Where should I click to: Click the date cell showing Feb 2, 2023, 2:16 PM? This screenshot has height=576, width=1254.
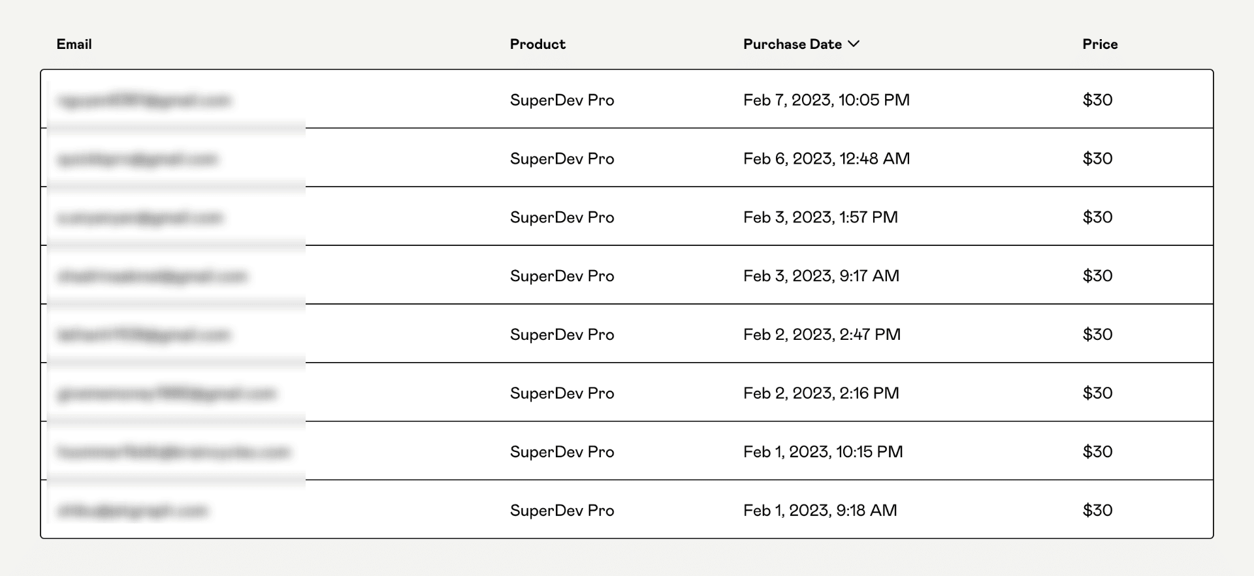[x=820, y=393]
